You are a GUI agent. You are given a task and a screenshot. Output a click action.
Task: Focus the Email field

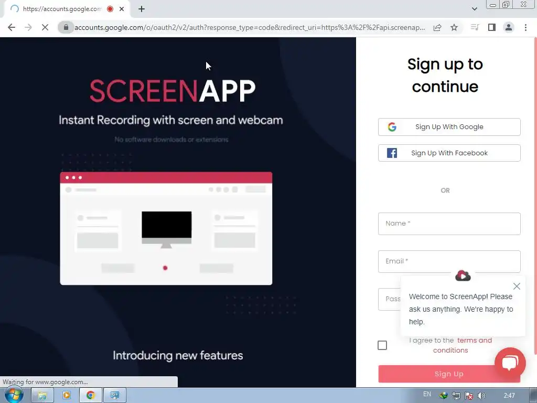(449, 261)
